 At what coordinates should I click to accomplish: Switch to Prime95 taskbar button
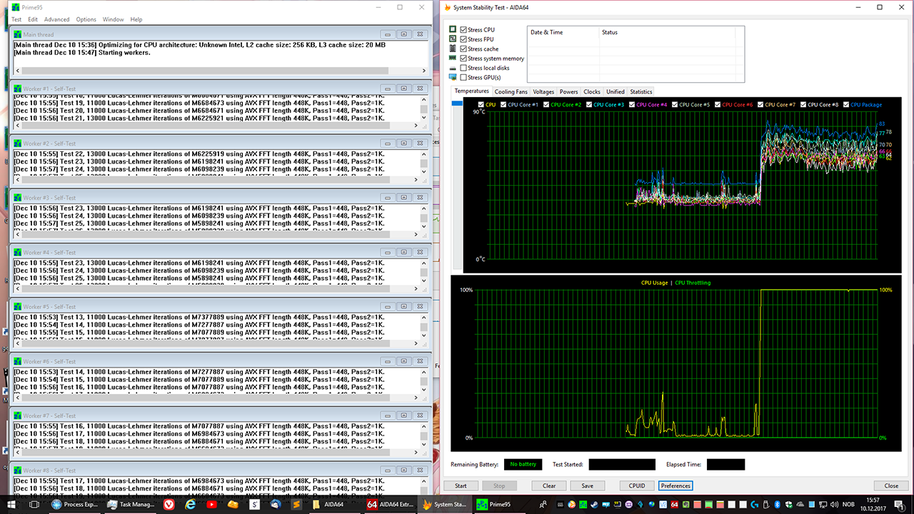[x=498, y=504]
